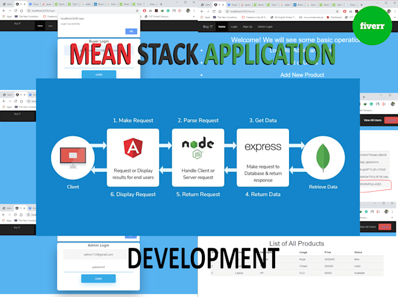Click LOGIN button under Admin Login form
398x297 pixels.
[98, 278]
